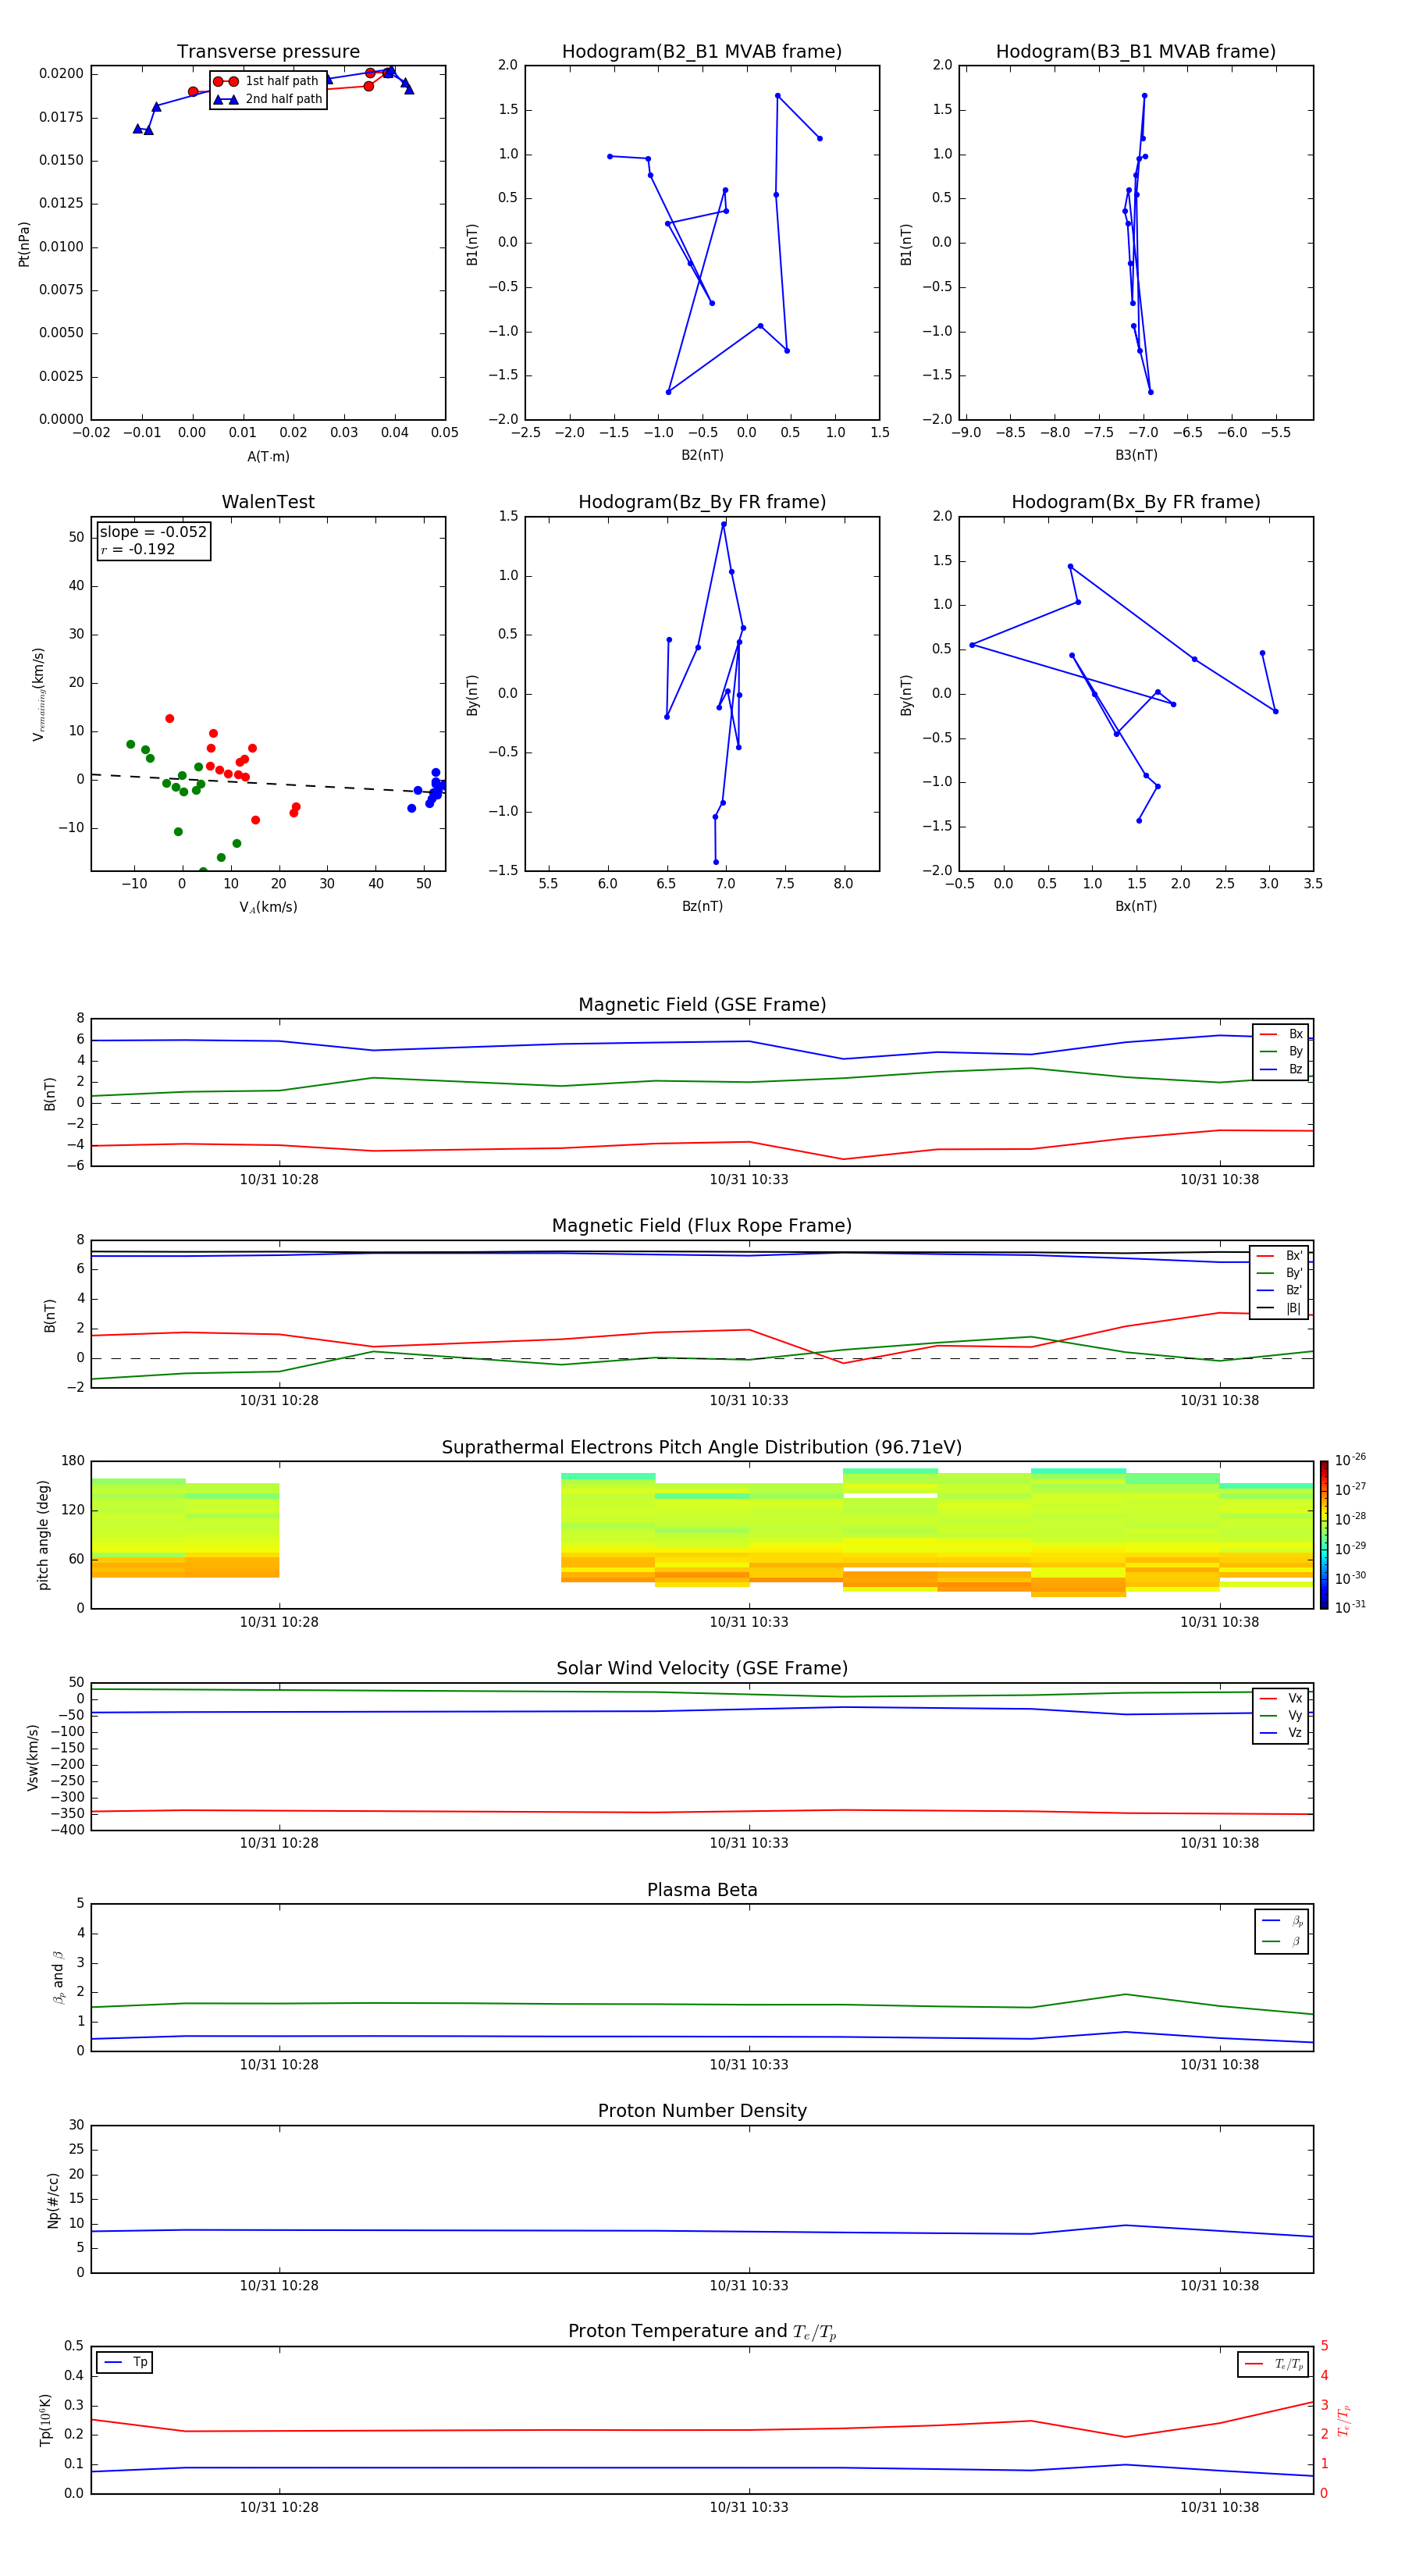
Task: Click the Np(#/cc) axis label
Action: pos(53,2200)
